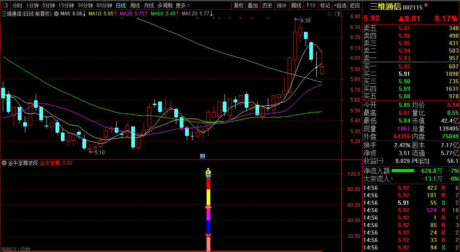Toggle the side panel icon beside the diamond
The height and width of the screenshot is (252, 460).
pos(337,14)
